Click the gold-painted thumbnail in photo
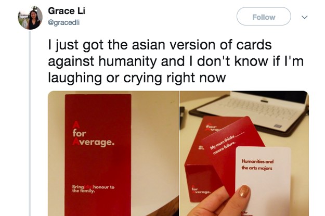The image size is (325, 216). coord(244,191)
